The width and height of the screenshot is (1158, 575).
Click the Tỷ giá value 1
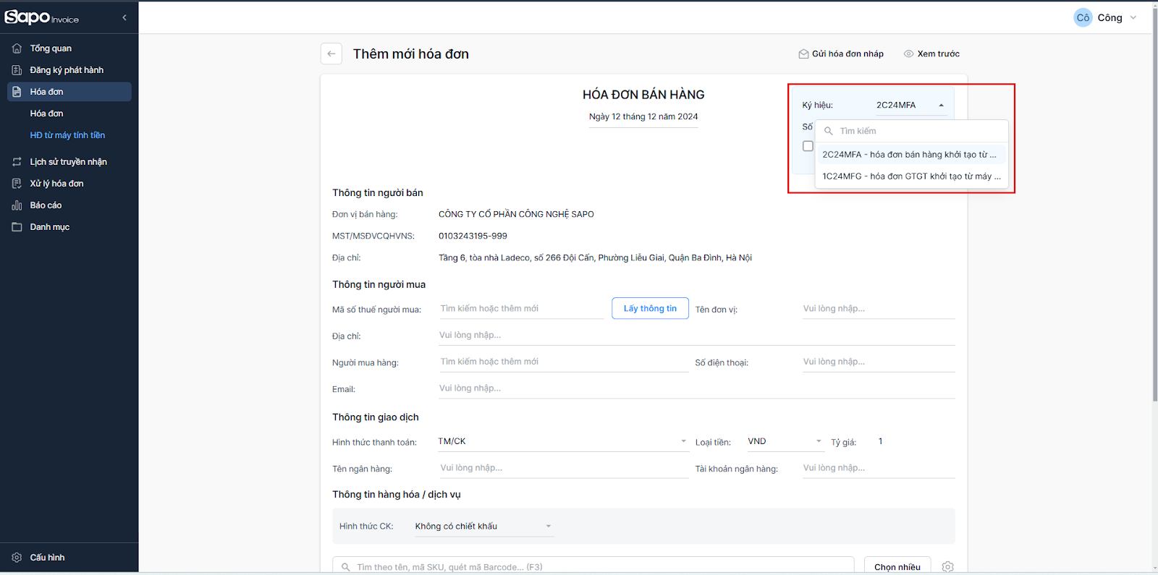tap(880, 441)
